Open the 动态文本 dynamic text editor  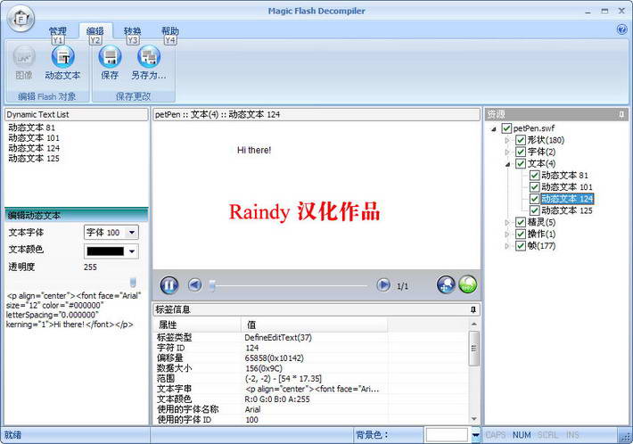click(x=62, y=62)
